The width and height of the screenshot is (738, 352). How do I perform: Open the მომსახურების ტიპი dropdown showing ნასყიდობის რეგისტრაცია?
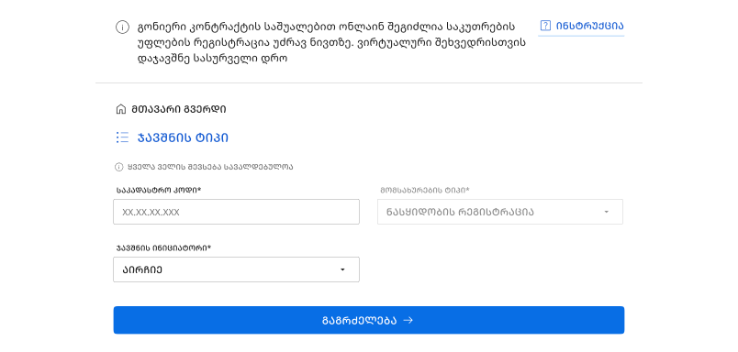[500, 212]
